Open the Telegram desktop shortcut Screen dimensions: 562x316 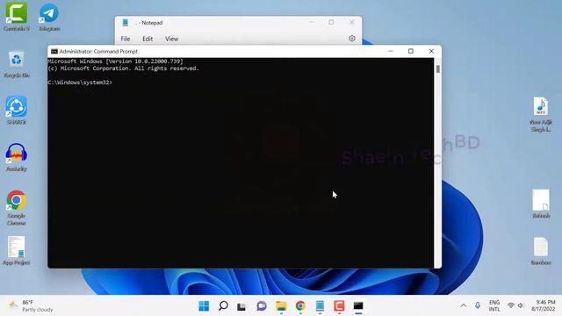coord(49,17)
